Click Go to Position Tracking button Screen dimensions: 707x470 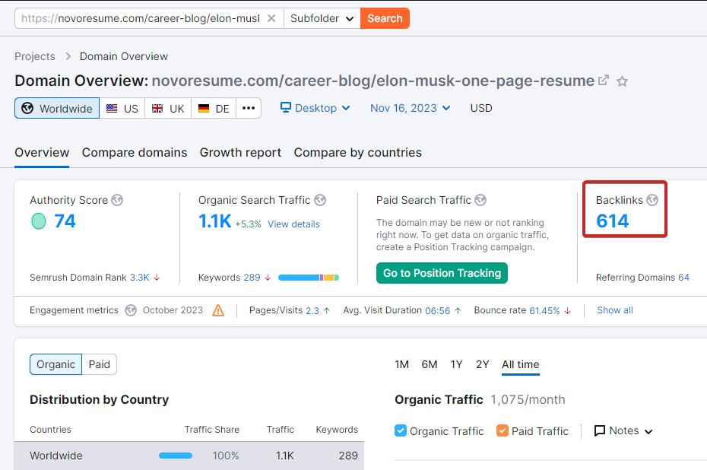point(442,273)
